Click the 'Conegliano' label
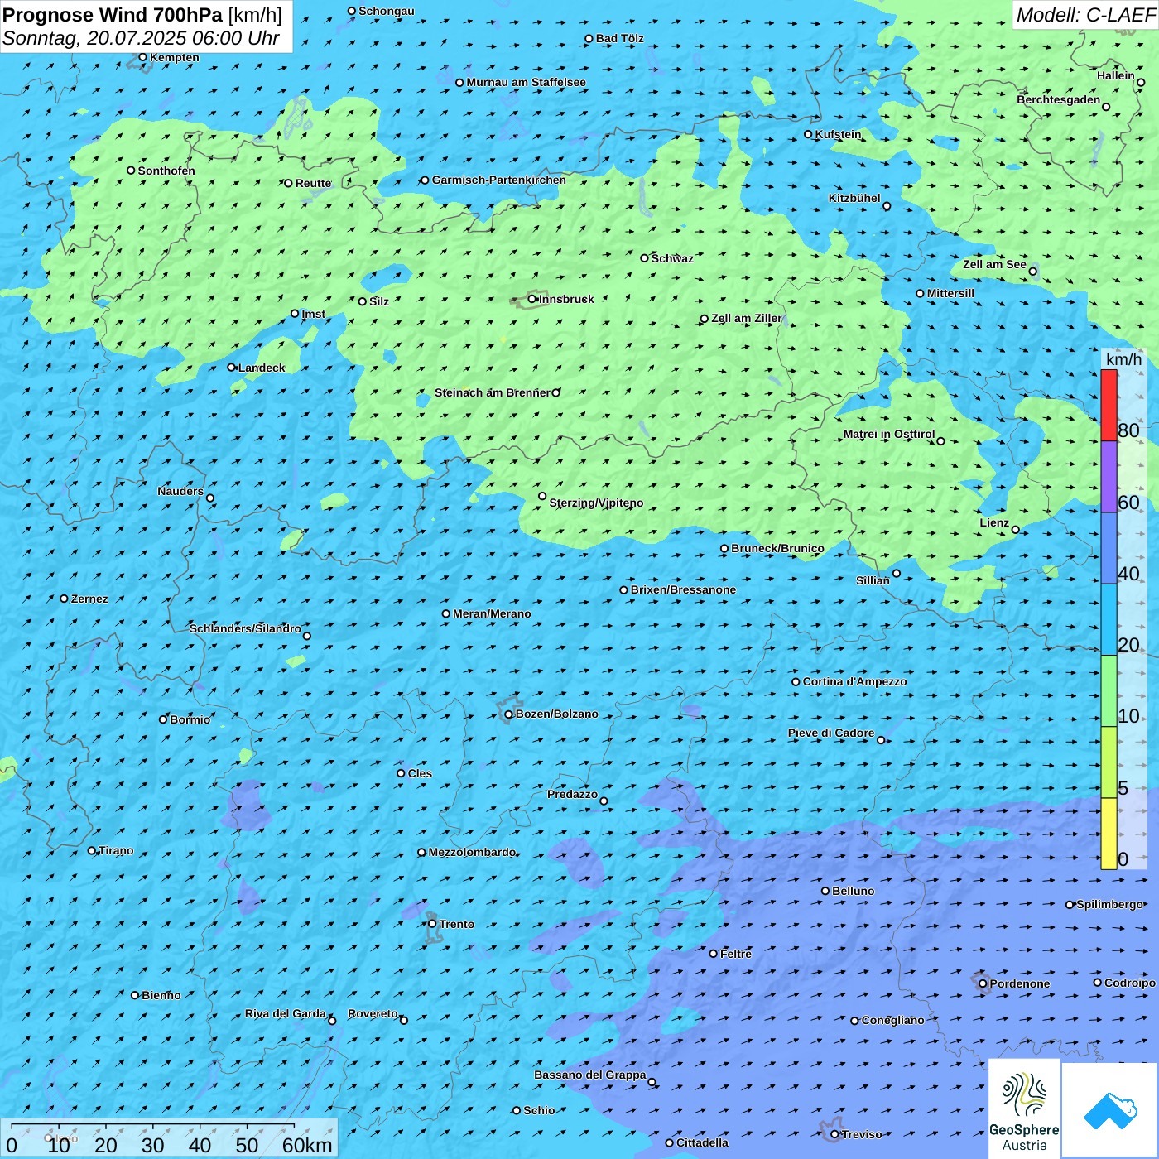This screenshot has width=1159, height=1159. click(892, 1020)
